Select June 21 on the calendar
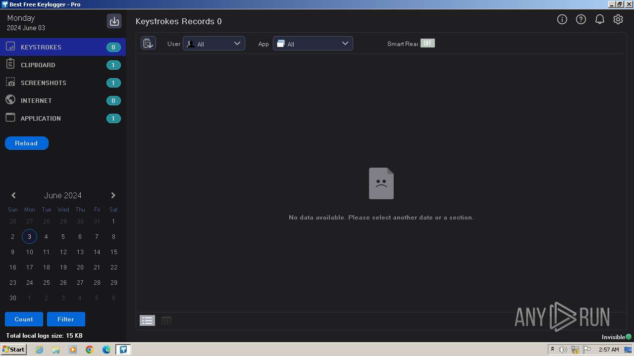This screenshot has width=634, height=356. [x=97, y=267]
